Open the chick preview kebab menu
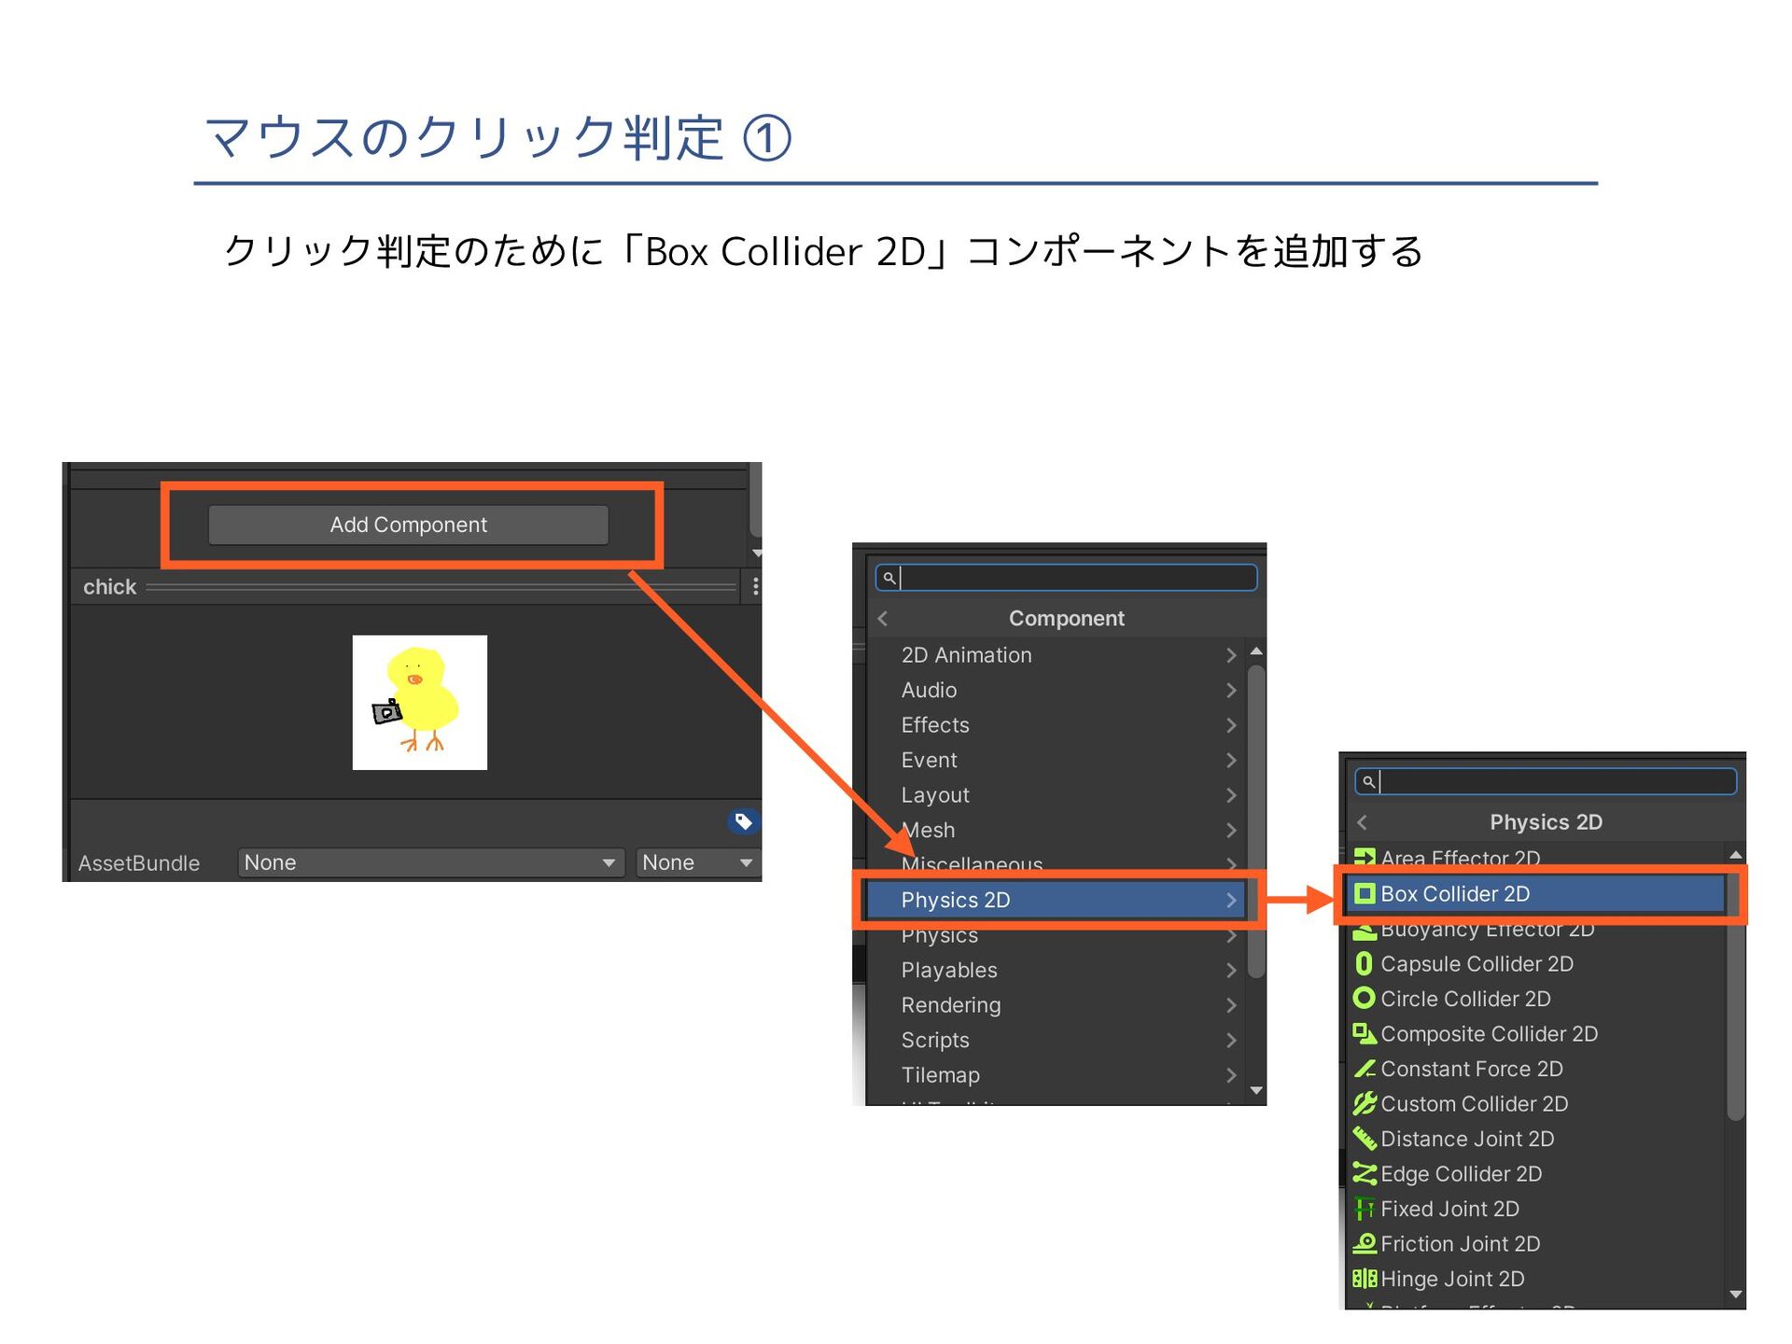 pyautogui.click(x=755, y=586)
